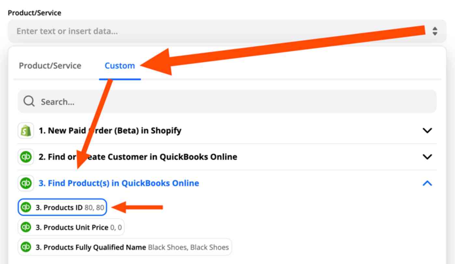Choose the 3. Products Unit Price option
The height and width of the screenshot is (264, 455).
tap(71, 227)
